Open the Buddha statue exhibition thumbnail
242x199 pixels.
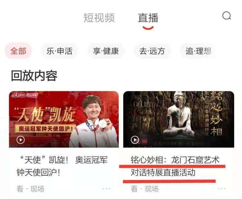[x=179, y=119]
